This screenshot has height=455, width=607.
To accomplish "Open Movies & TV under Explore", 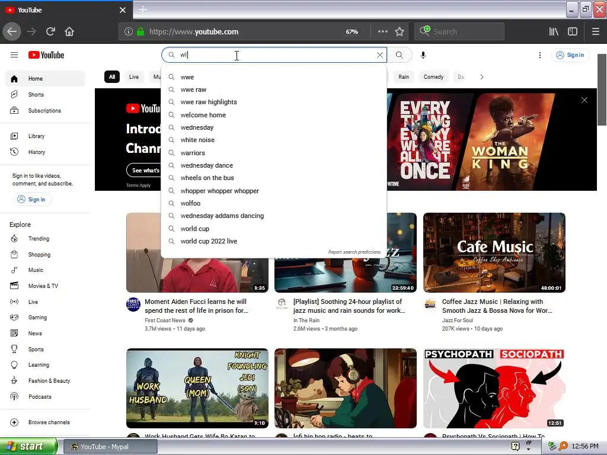I will [45, 286].
